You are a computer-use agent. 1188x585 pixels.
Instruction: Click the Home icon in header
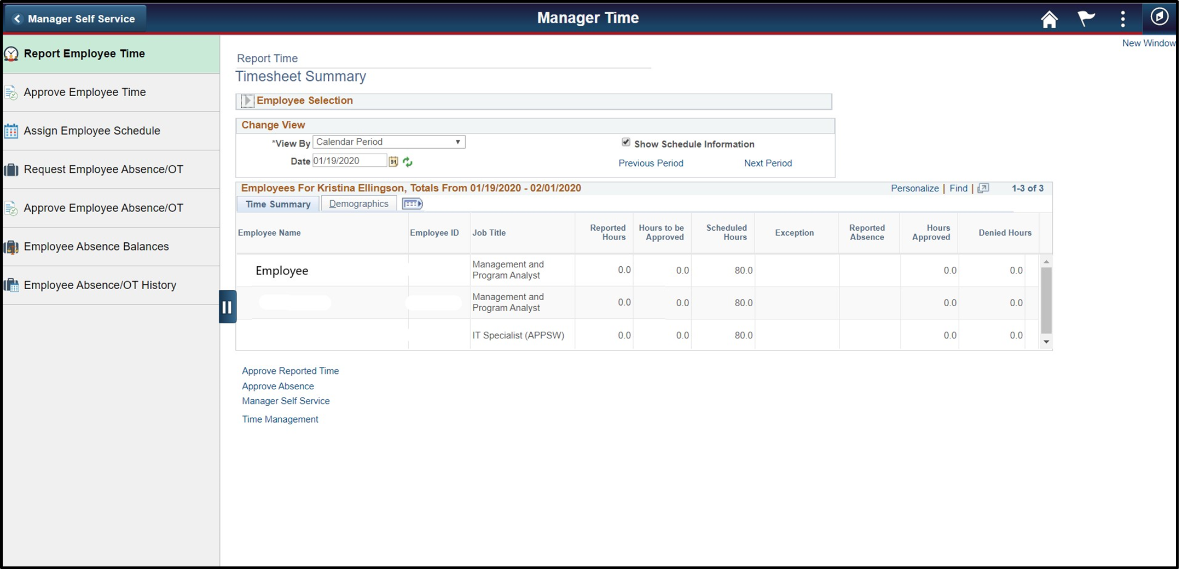point(1048,19)
